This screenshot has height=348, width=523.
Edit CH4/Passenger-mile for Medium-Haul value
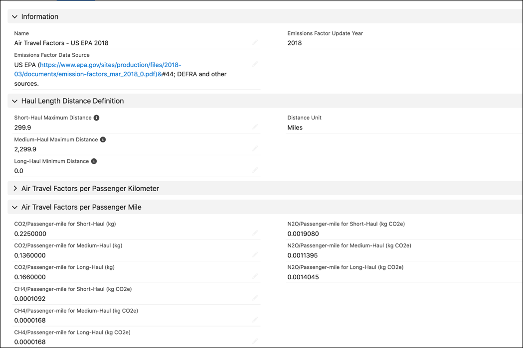click(255, 320)
